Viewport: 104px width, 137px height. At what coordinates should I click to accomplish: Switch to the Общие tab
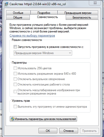point(18,18)
